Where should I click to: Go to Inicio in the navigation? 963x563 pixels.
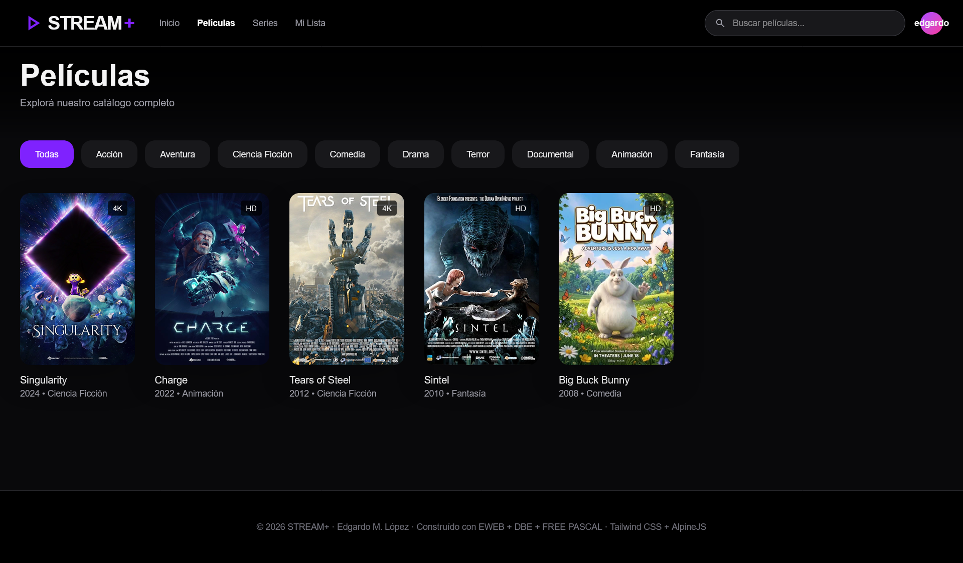click(170, 23)
